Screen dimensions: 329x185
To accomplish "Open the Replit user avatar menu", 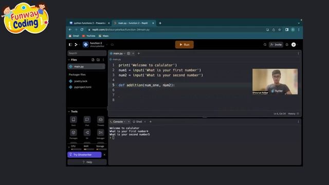I will click(294, 45).
